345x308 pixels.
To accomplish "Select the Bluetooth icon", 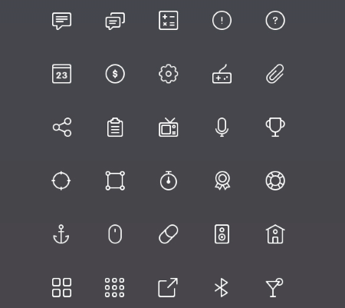I will point(222,288).
